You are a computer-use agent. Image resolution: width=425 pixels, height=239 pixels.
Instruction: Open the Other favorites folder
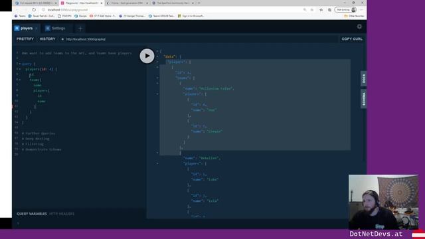tap(354, 16)
